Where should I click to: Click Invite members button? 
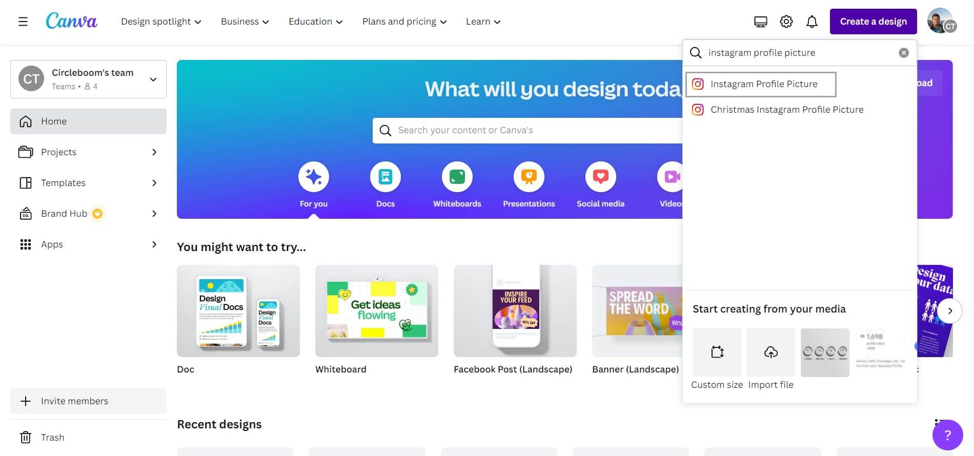[88, 401]
